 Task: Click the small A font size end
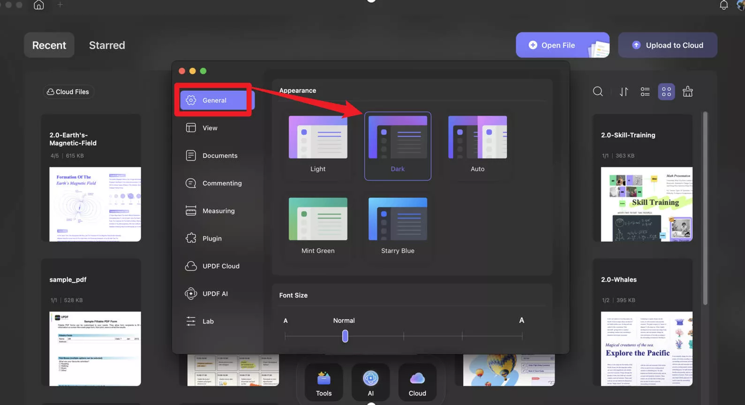click(x=286, y=321)
